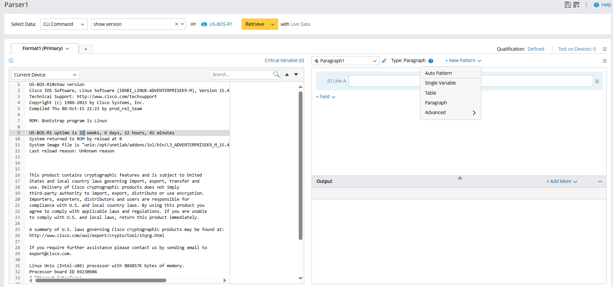Expand the Retrieve button arrow options
Image resolution: width=613 pixels, height=287 pixels.
(x=273, y=24)
